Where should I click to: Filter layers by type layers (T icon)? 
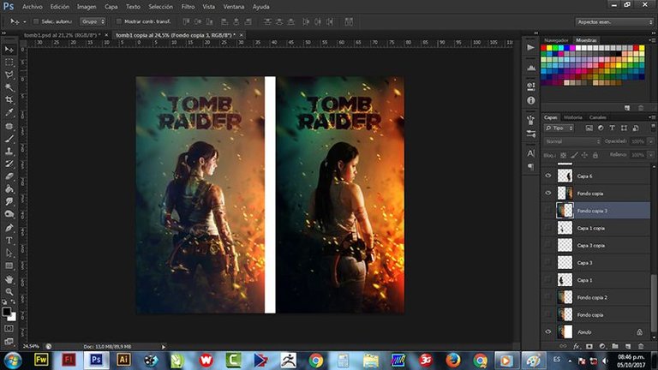pos(612,128)
